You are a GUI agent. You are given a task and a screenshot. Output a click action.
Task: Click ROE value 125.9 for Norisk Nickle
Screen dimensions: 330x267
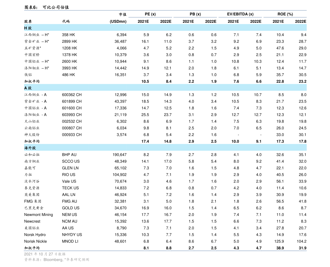[279, 241]
